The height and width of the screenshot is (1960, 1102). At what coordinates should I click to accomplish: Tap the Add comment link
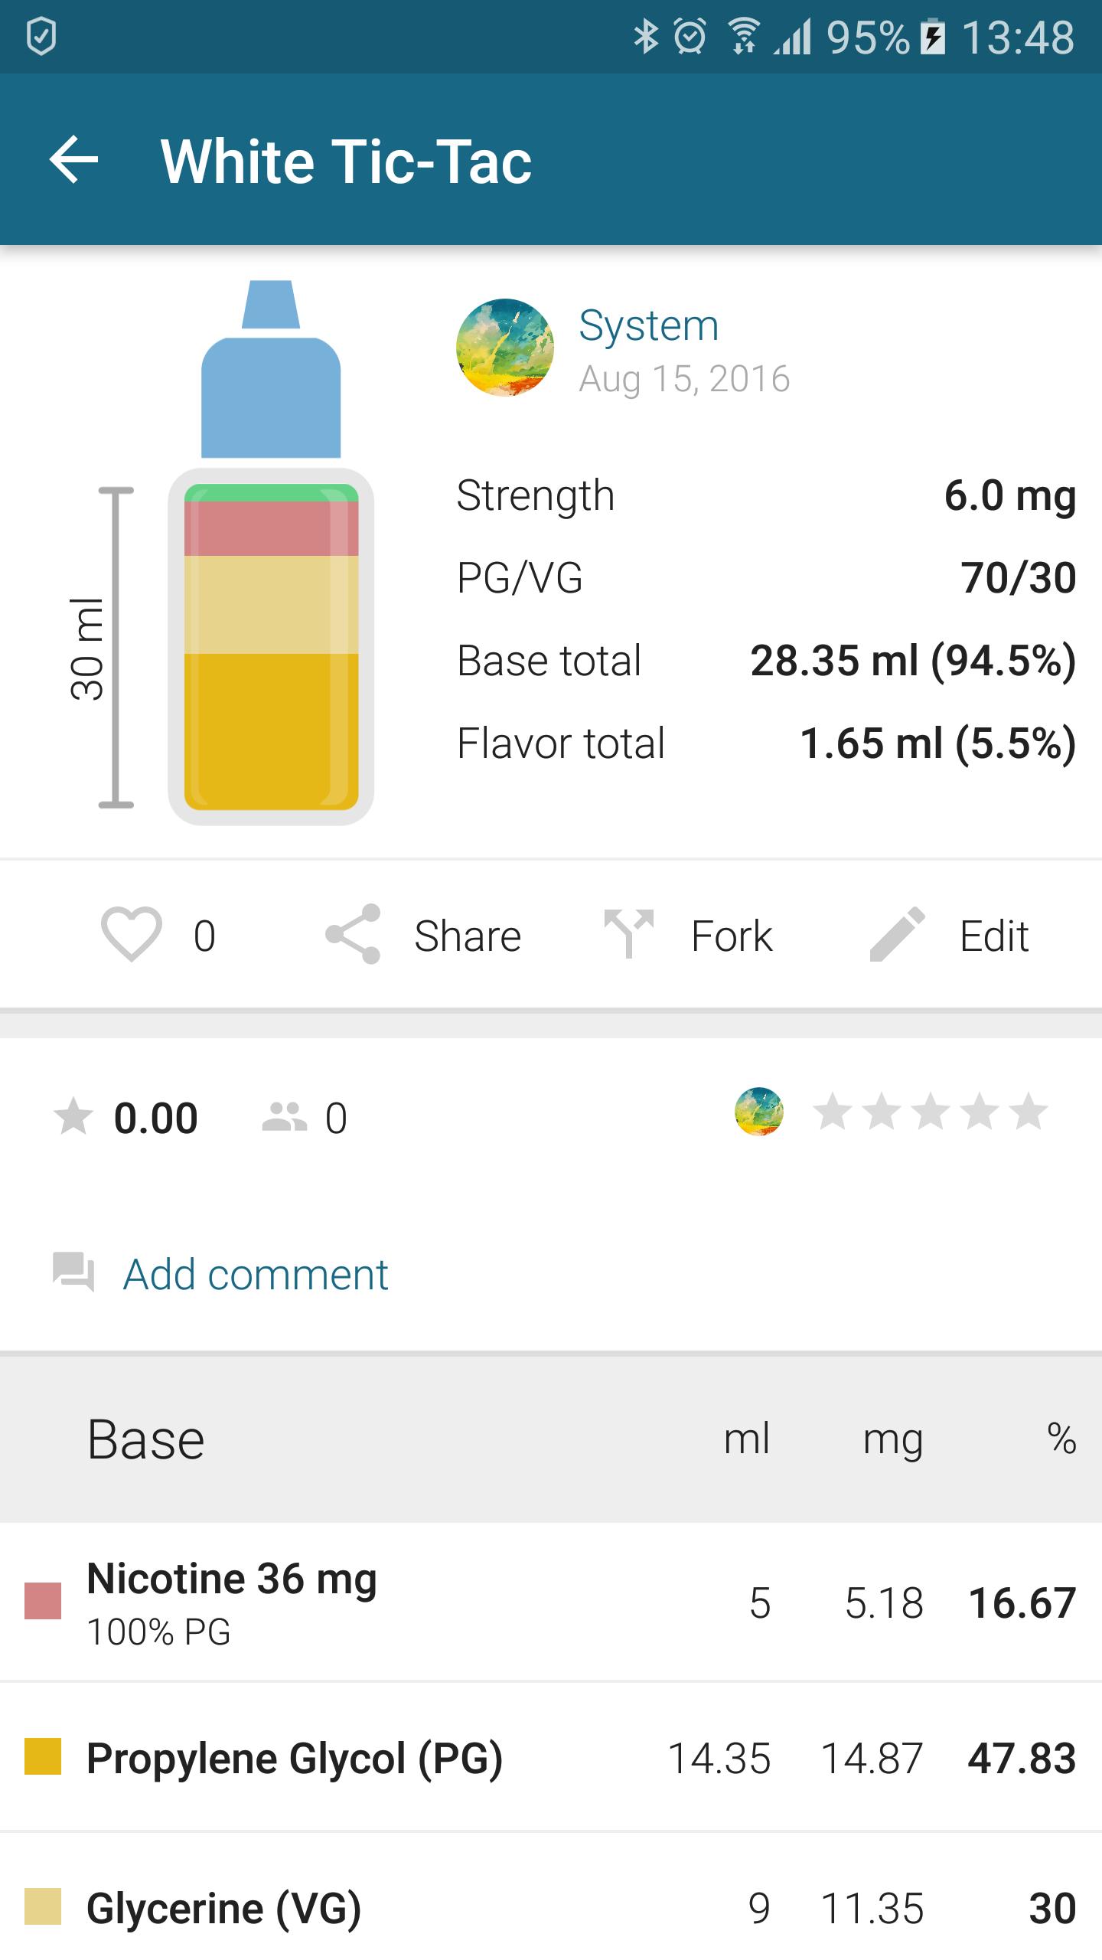coord(256,1275)
